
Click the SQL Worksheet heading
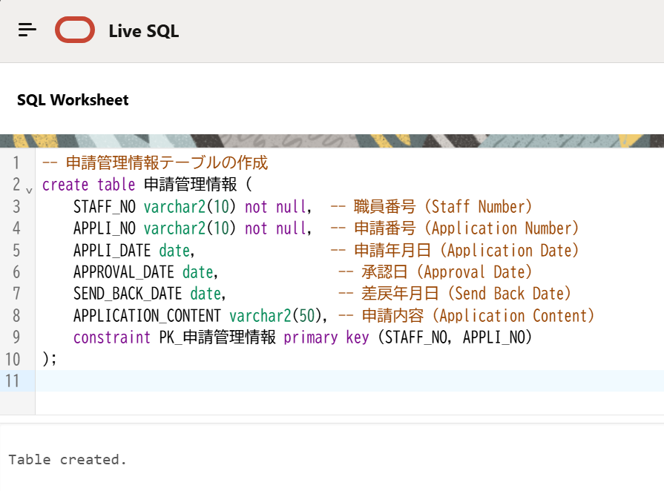click(73, 100)
